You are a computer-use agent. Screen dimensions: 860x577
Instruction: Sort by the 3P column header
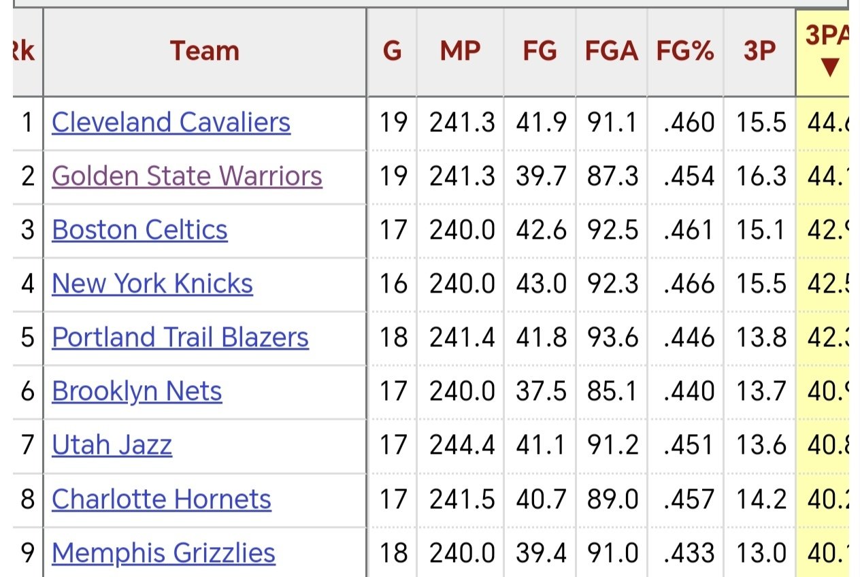(x=759, y=51)
